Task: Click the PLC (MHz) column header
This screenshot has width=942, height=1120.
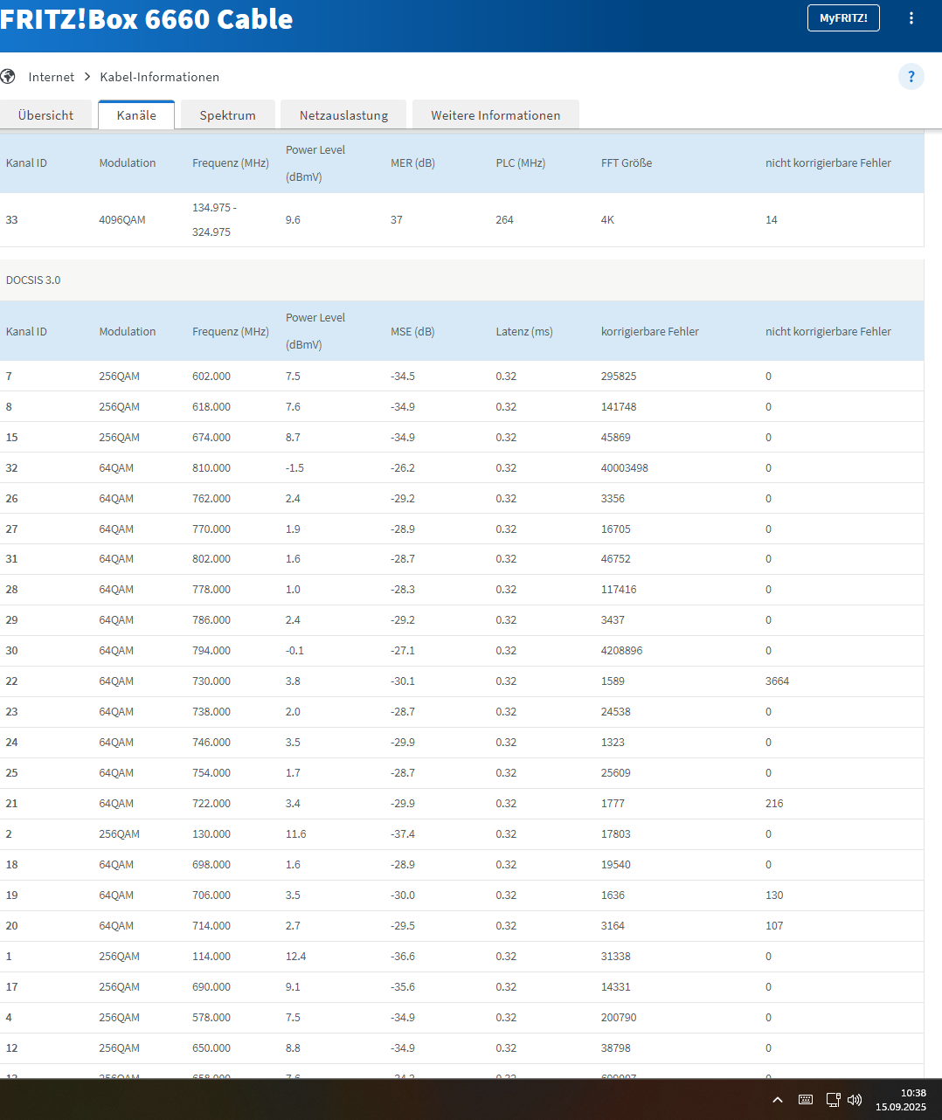Action: [521, 163]
